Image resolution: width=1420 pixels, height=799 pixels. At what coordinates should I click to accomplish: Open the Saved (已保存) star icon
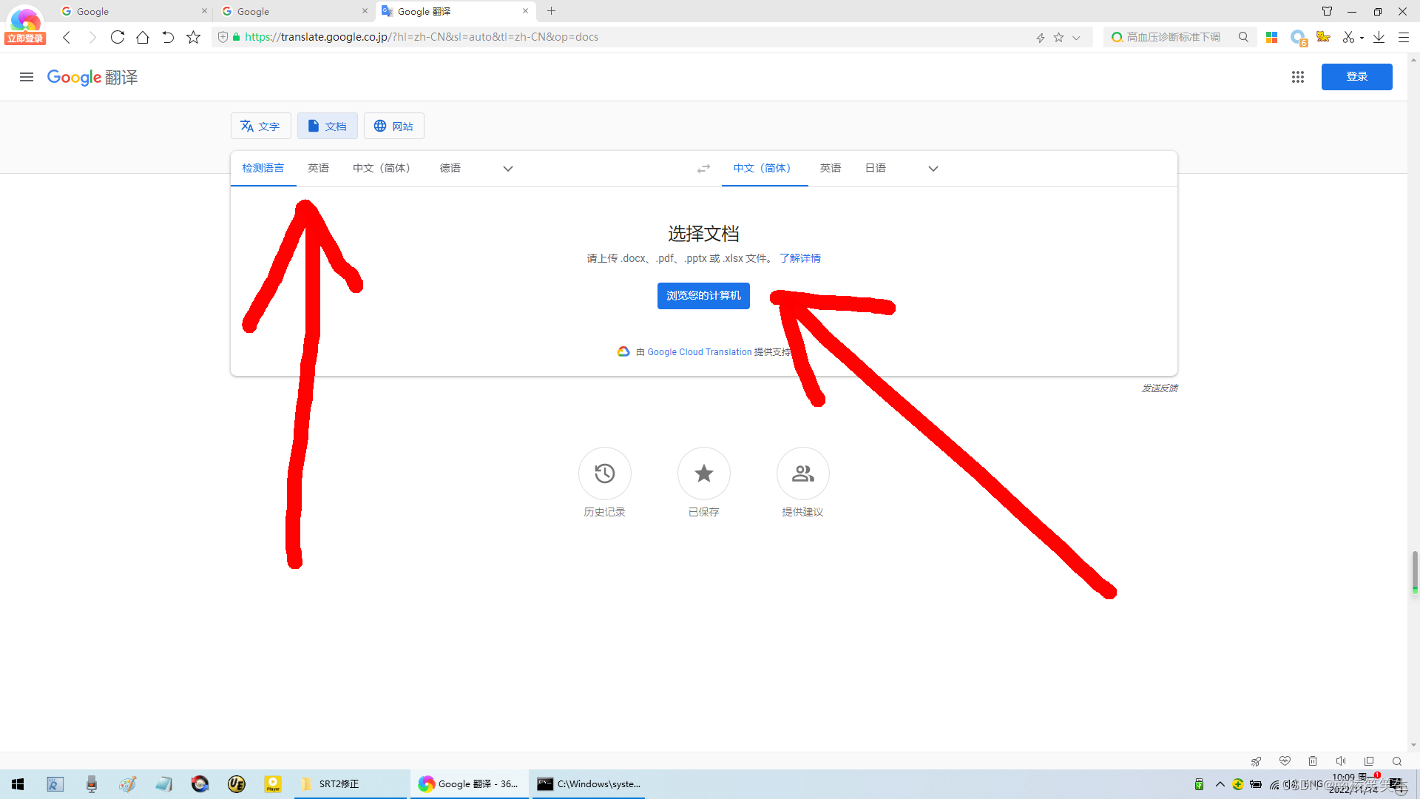coord(703,473)
